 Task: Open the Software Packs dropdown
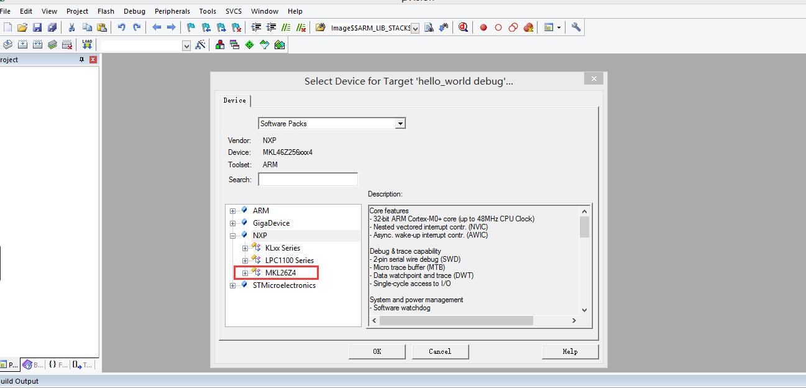click(x=401, y=124)
